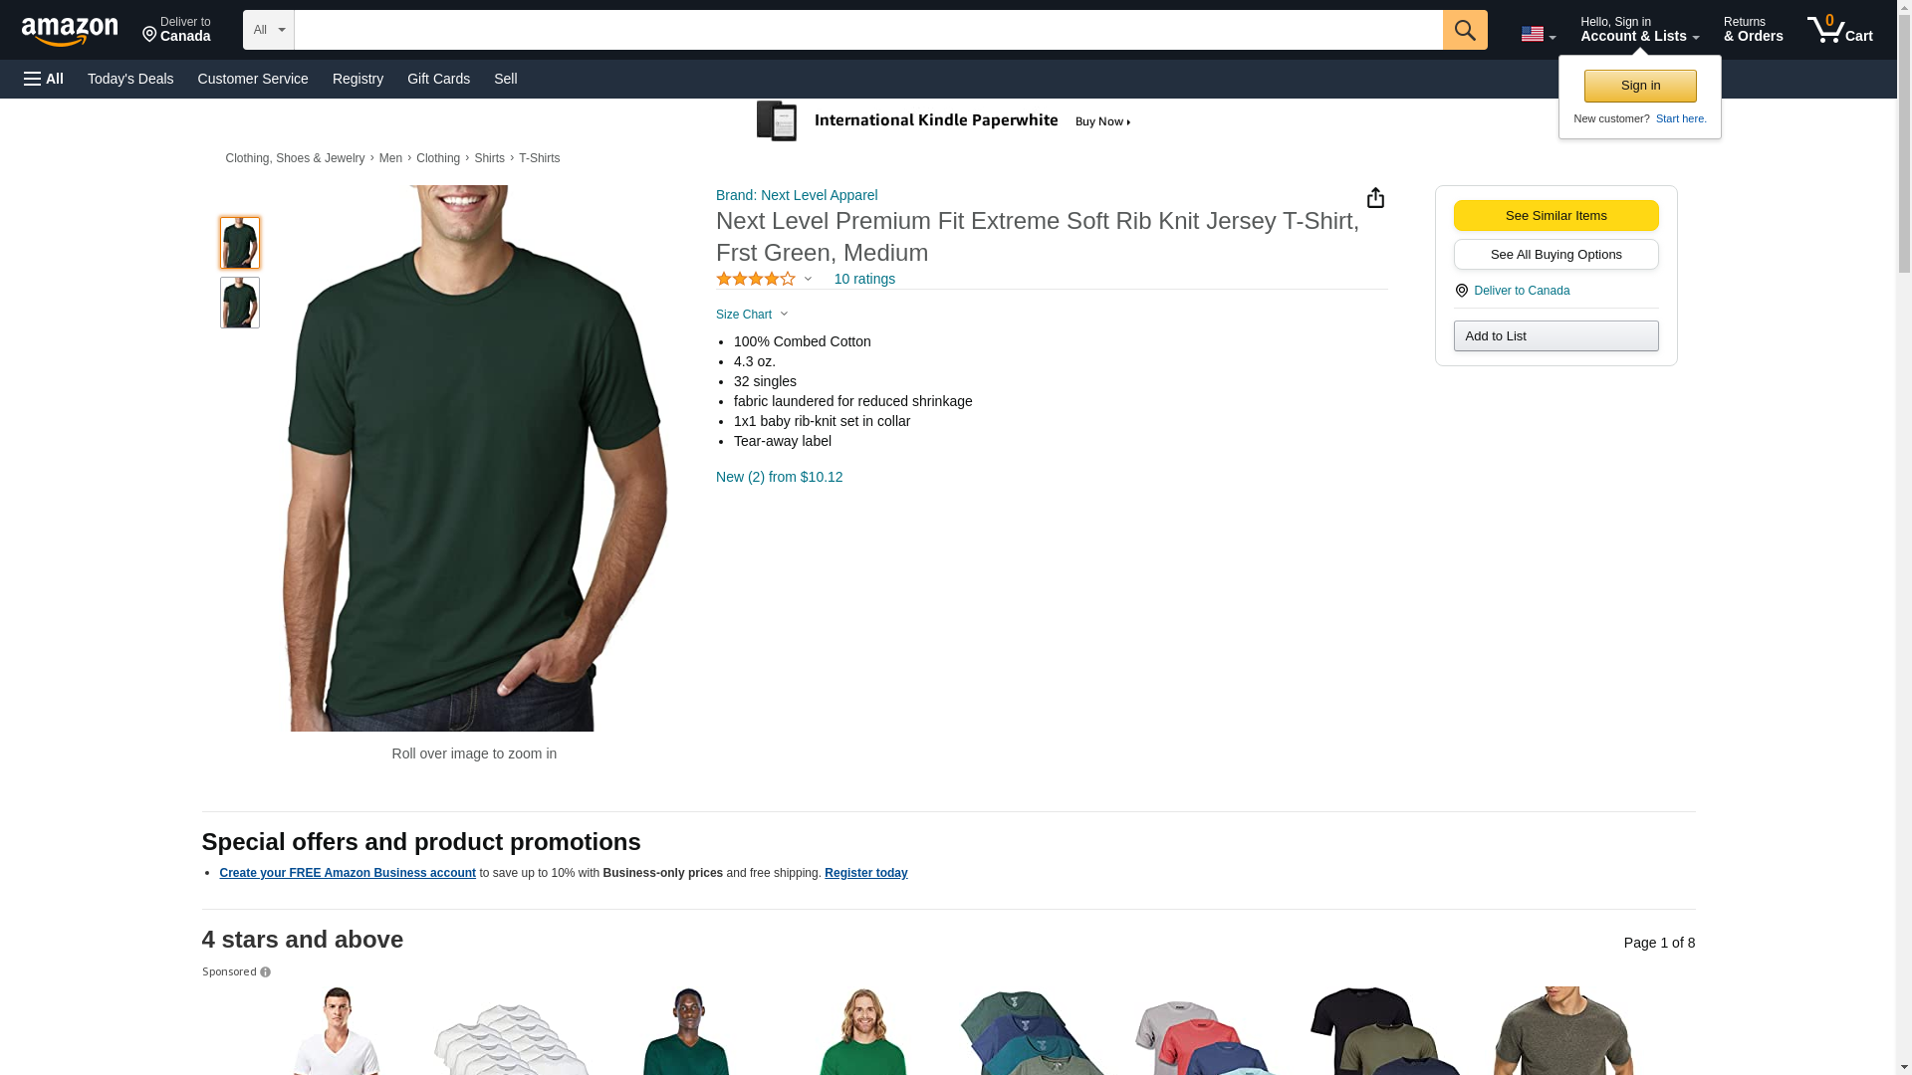Expand the Size Chart dropdown
The width and height of the screenshot is (1912, 1075).
(x=752, y=315)
